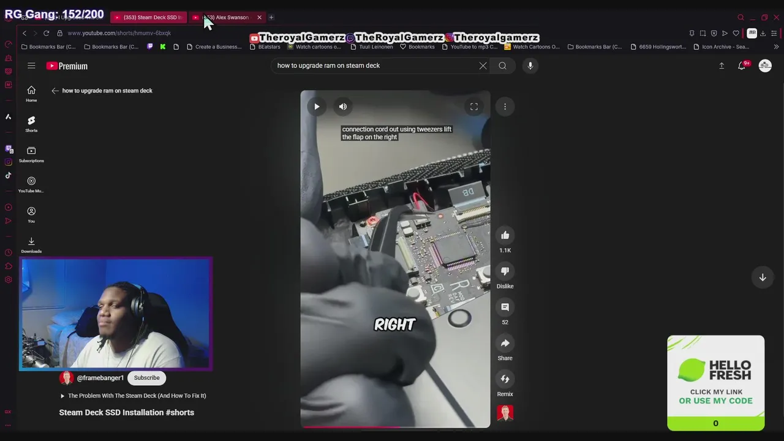The image size is (784, 441).
Task: Play the paused short video
Action: (x=317, y=107)
